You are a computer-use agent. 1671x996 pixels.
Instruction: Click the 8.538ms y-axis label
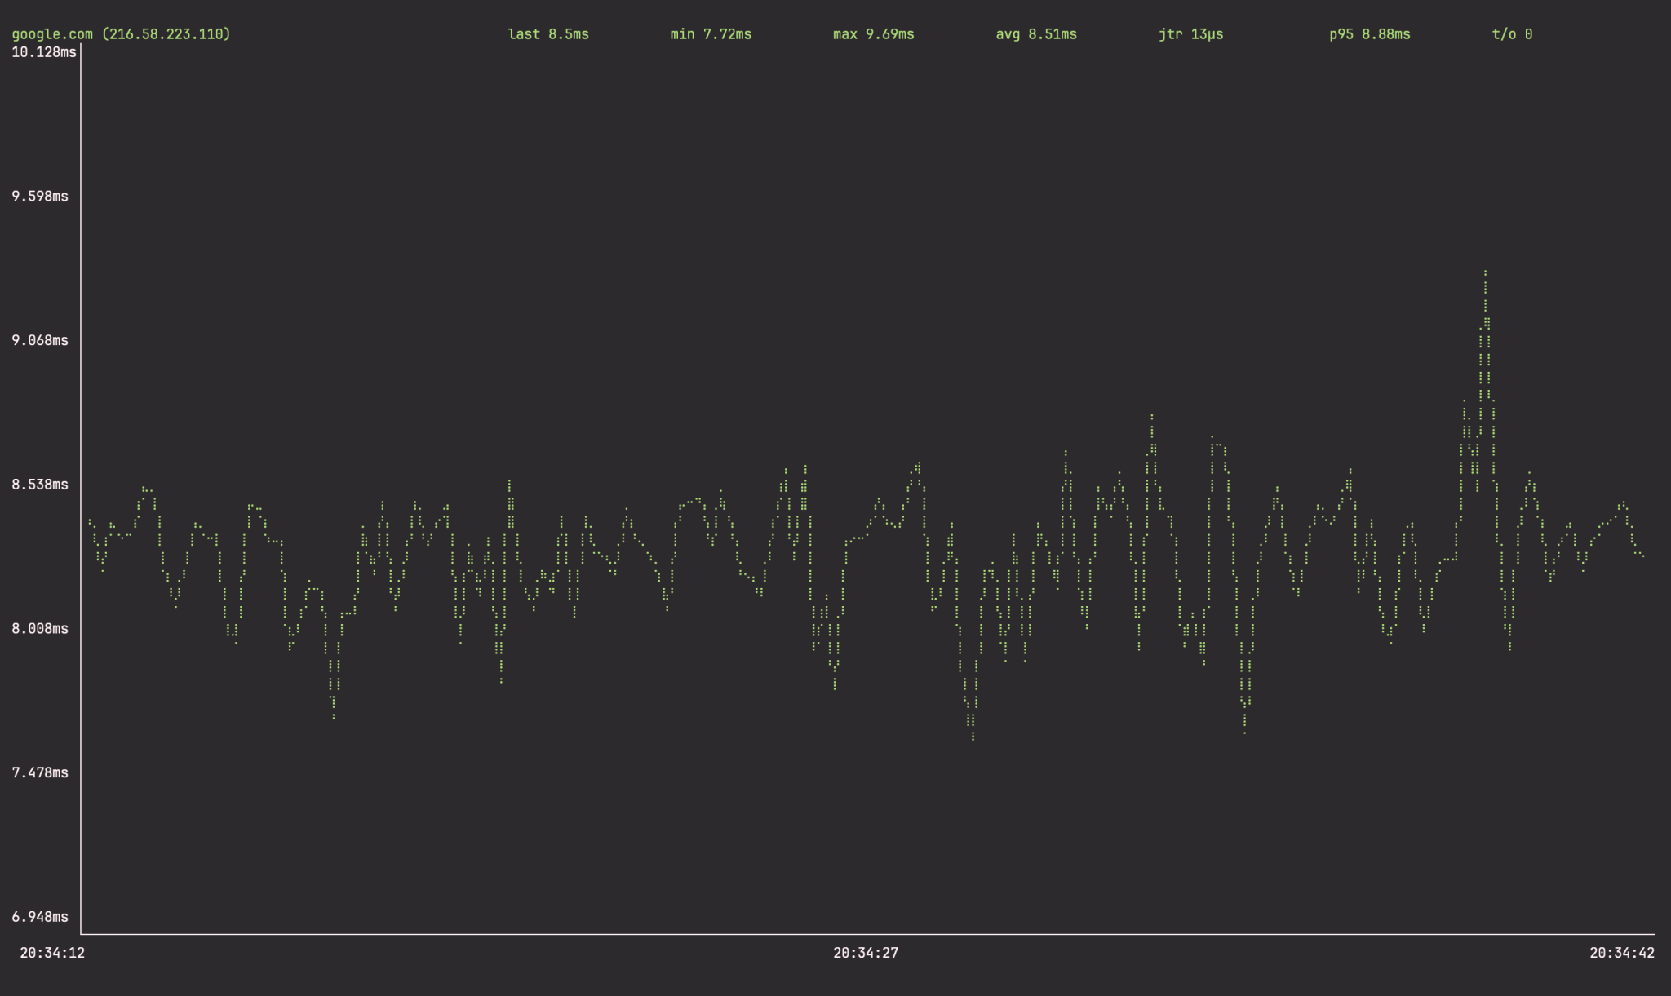pos(40,485)
